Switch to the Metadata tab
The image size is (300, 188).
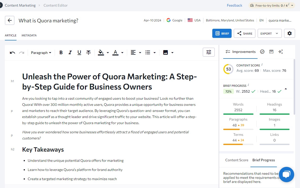tap(29, 35)
